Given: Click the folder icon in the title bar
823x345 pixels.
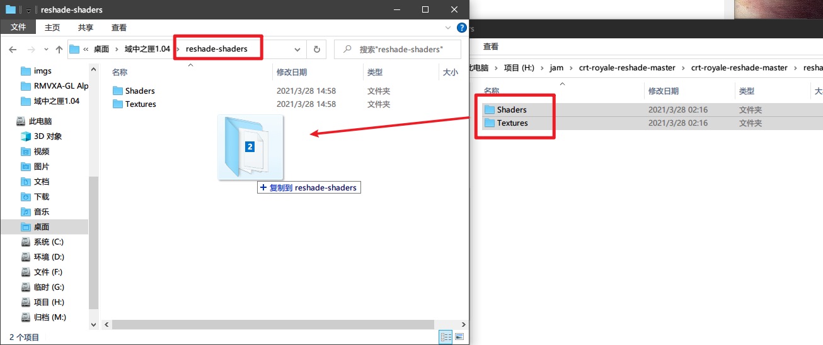Looking at the screenshot, I should click(x=11, y=9).
